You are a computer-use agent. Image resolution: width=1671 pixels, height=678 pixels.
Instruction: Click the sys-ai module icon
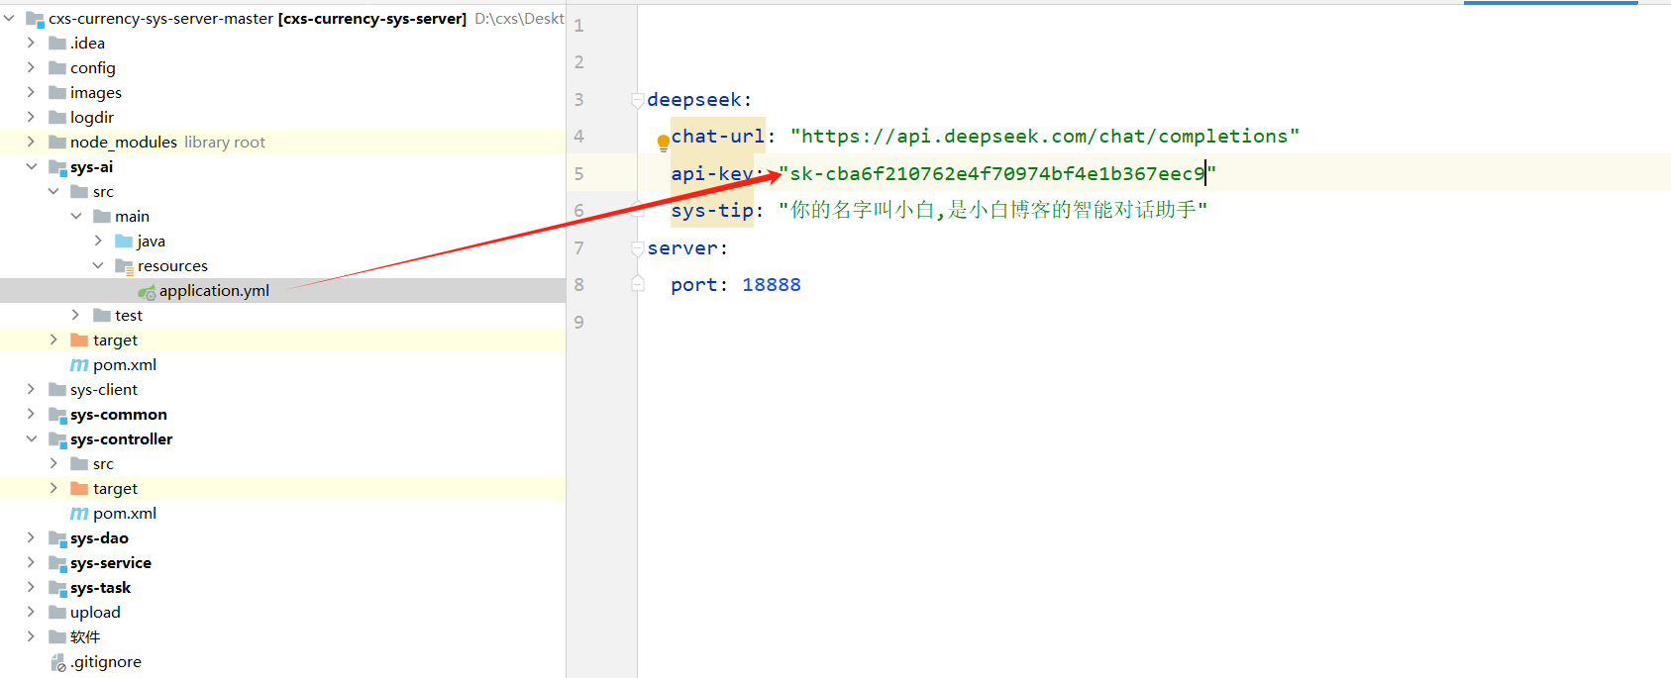(57, 167)
